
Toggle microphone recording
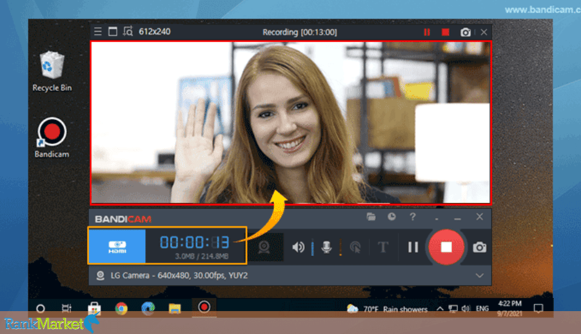[326, 247]
